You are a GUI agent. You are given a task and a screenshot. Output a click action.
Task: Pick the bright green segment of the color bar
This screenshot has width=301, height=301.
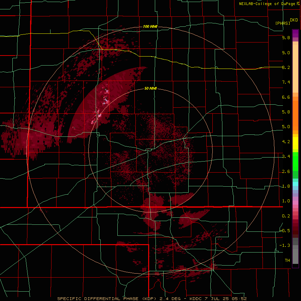pos(295,162)
